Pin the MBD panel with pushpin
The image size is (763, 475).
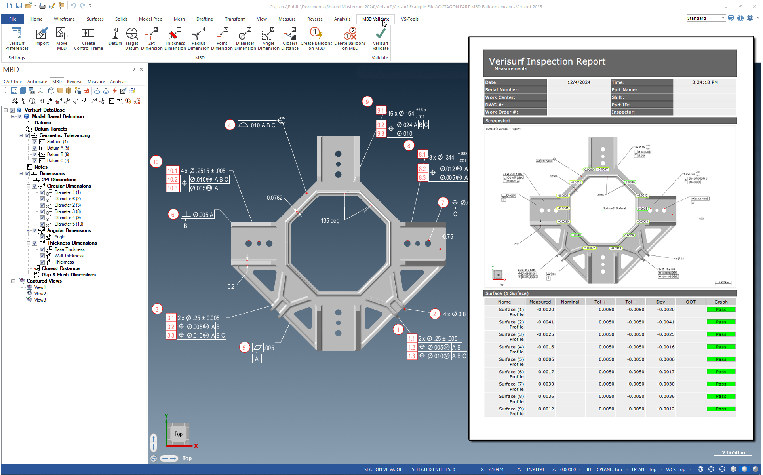coord(133,69)
